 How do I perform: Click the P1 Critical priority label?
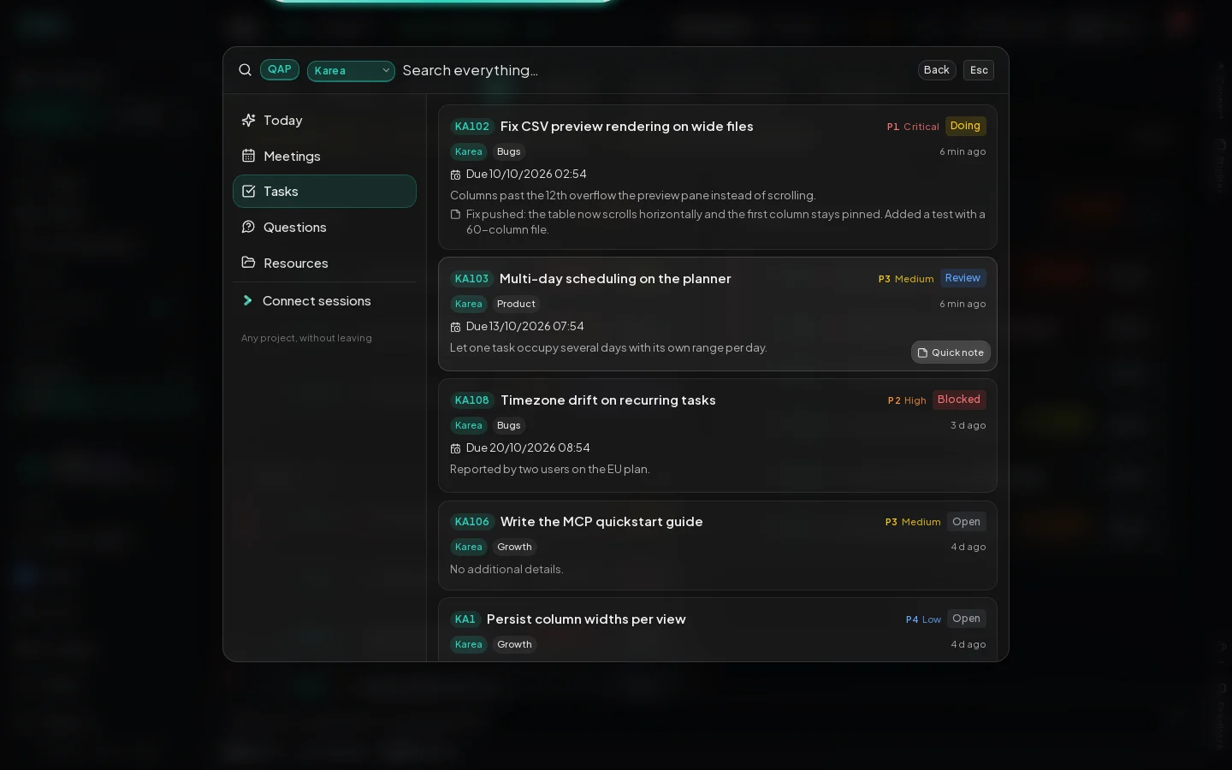[912, 127]
